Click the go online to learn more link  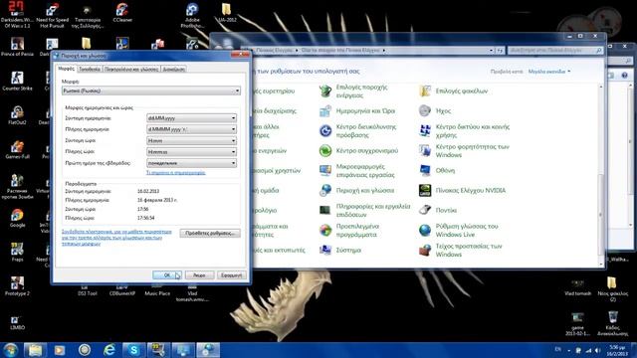click(x=116, y=238)
